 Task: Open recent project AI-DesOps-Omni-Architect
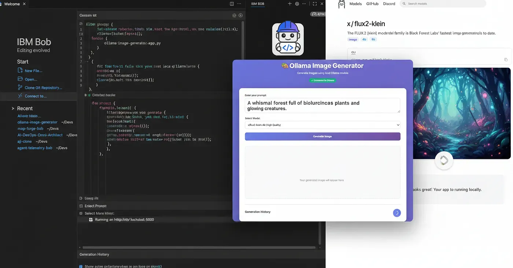pos(40,135)
